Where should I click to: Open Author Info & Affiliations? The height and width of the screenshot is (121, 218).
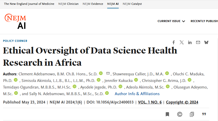(x=137, y=94)
